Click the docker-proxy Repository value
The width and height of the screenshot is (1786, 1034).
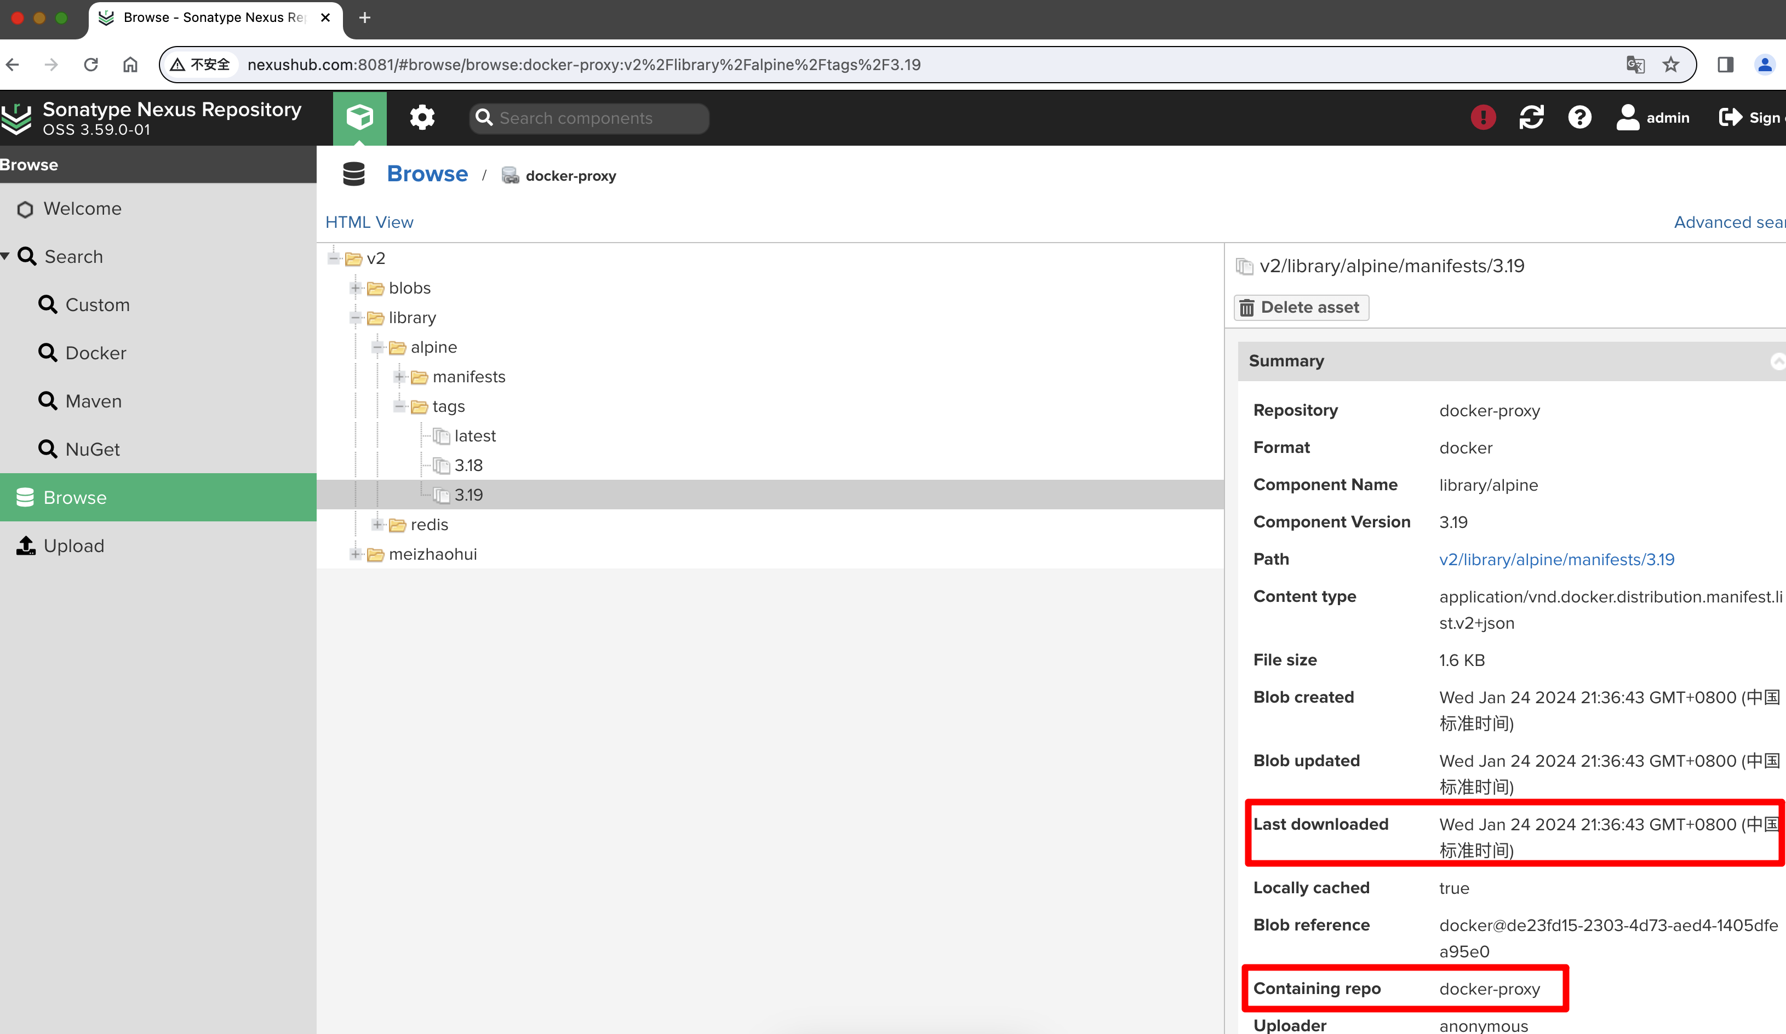click(1489, 410)
